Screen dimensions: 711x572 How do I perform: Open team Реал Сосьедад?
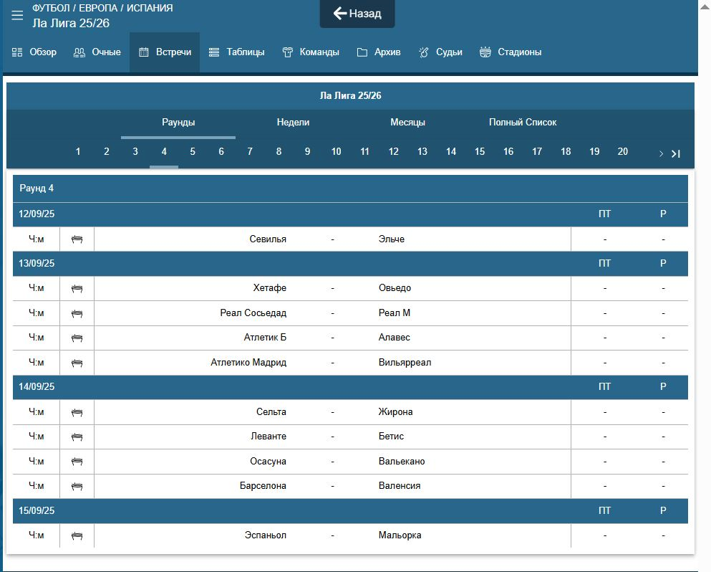point(253,313)
